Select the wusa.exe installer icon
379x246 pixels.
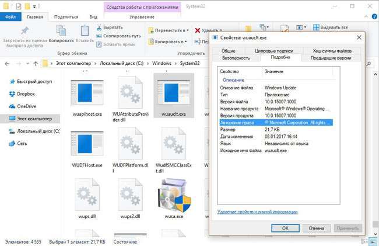[x=174, y=195]
